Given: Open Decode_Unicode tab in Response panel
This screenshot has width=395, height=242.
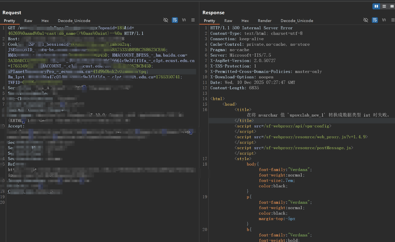Looking at the screenshot, I should tap(297, 21).
